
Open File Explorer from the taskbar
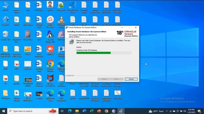tap(77, 111)
